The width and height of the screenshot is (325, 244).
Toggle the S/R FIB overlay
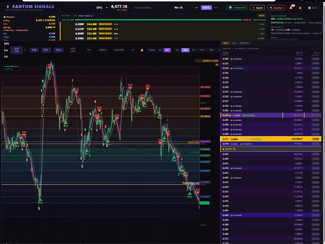pyautogui.click(x=17, y=50)
